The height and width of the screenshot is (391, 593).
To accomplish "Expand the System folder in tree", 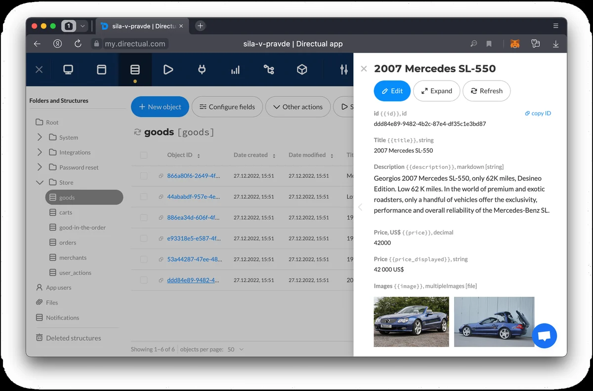I will [x=40, y=137].
